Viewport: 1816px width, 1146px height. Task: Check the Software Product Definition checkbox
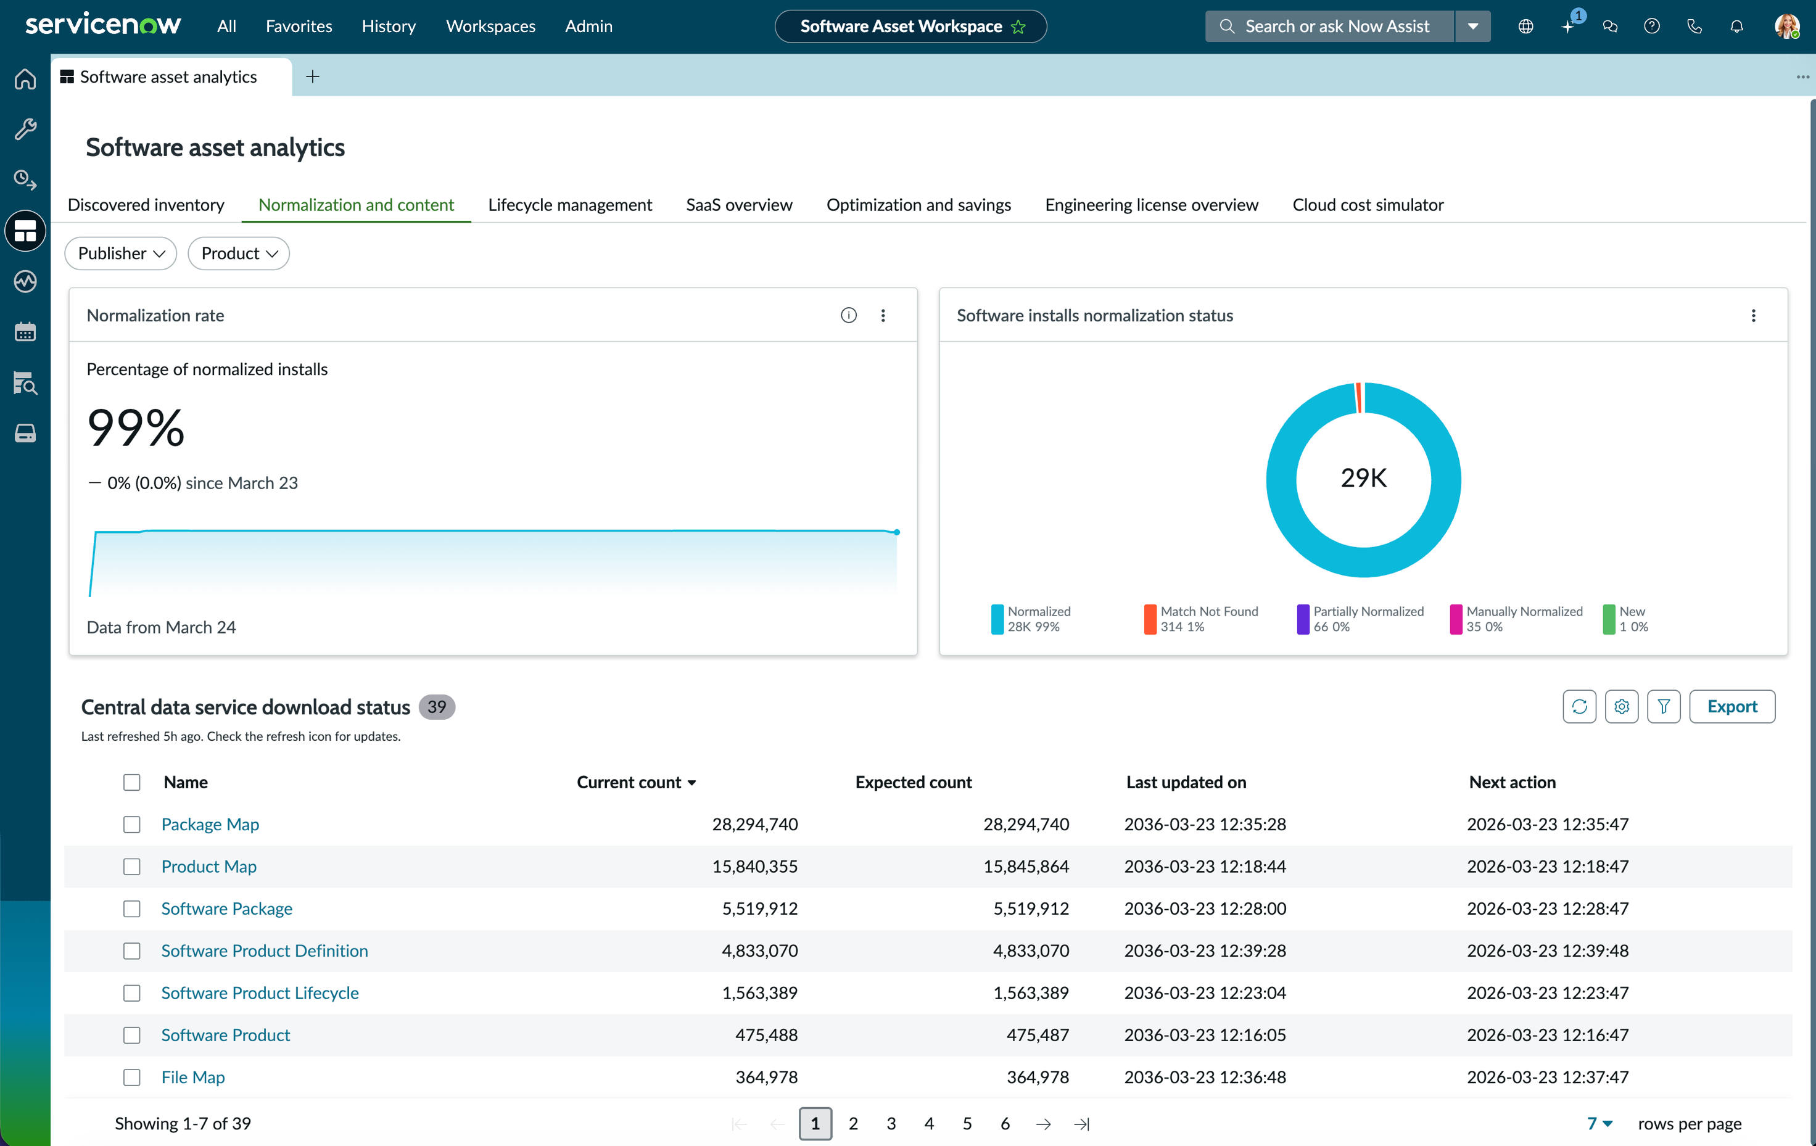[132, 950]
